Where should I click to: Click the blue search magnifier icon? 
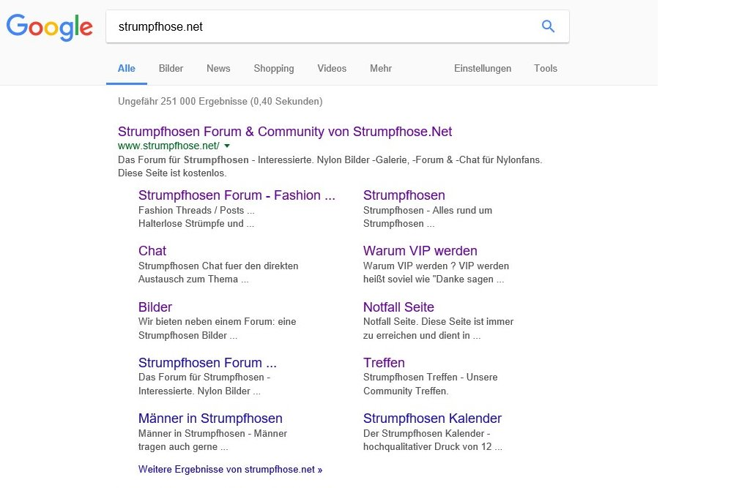point(548,27)
